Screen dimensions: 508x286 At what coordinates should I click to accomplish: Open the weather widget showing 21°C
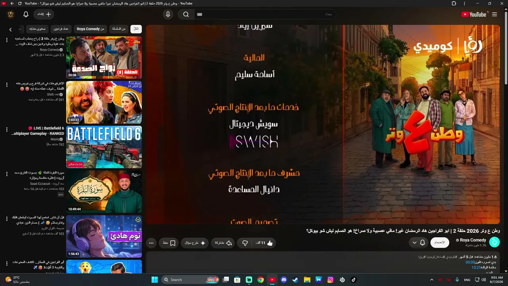point(17,280)
